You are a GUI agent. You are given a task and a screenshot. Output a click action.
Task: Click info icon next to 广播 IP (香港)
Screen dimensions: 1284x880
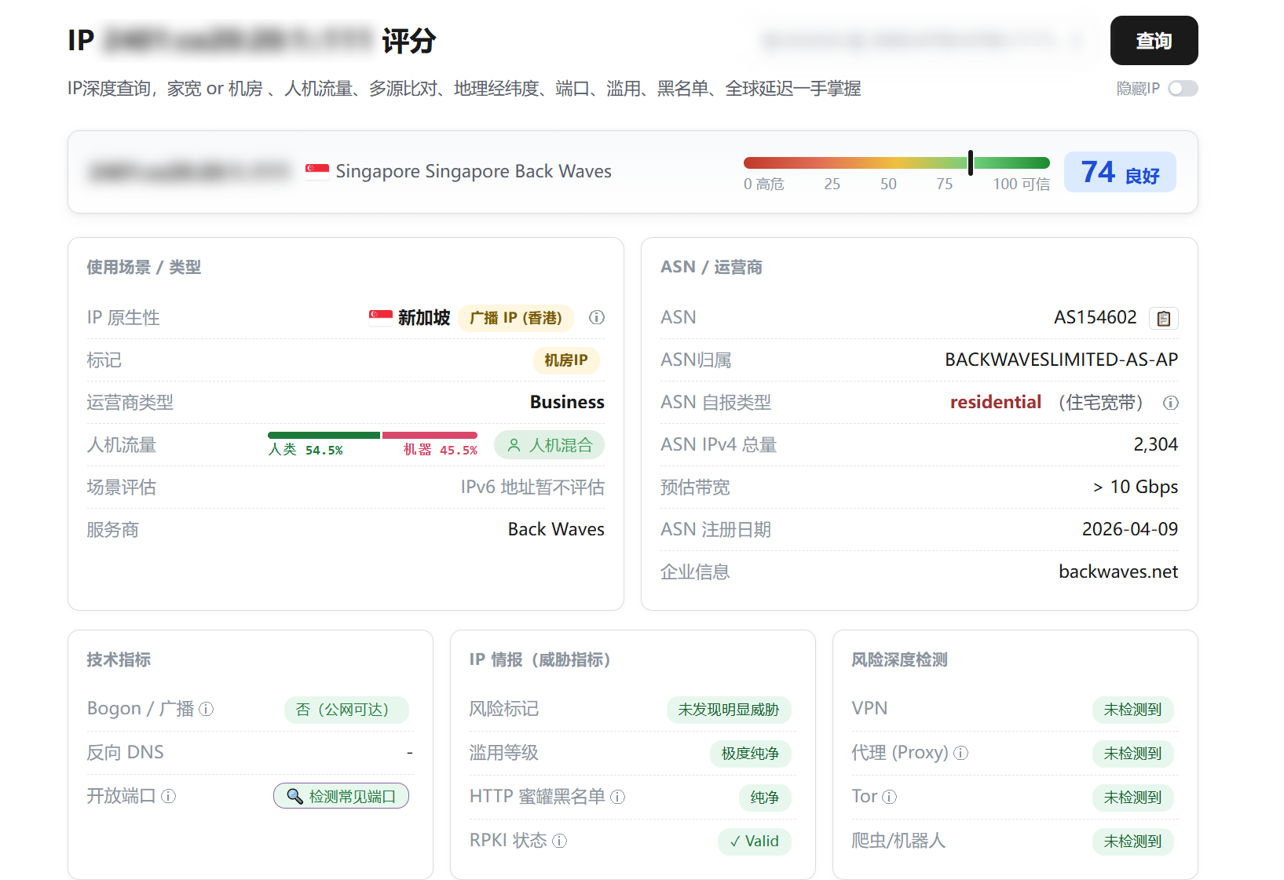[x=597, y=317]
